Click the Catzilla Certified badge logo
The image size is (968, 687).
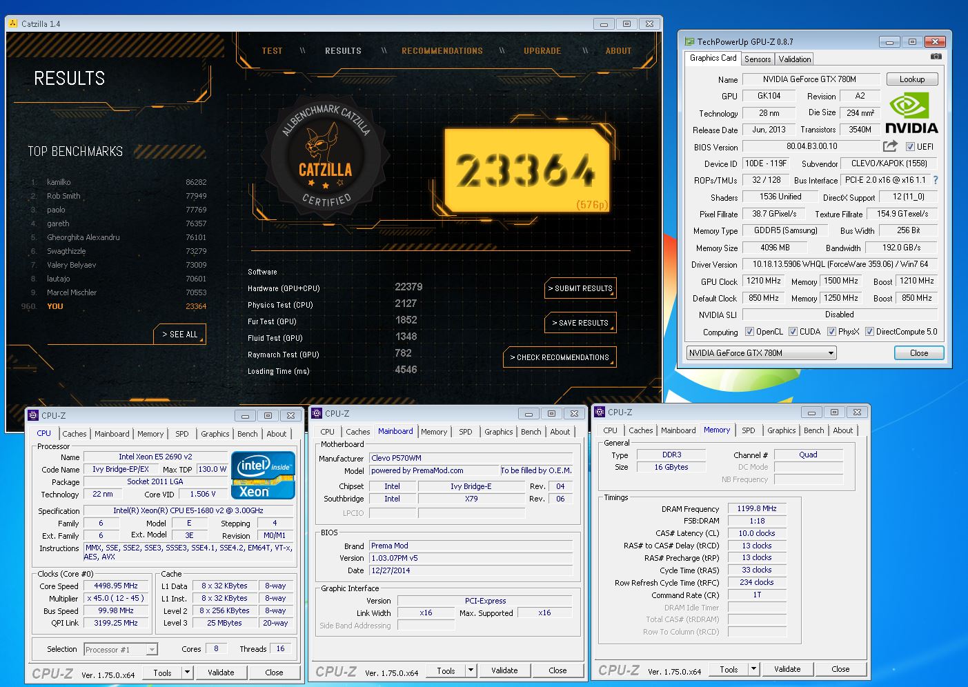click(325, 155)
